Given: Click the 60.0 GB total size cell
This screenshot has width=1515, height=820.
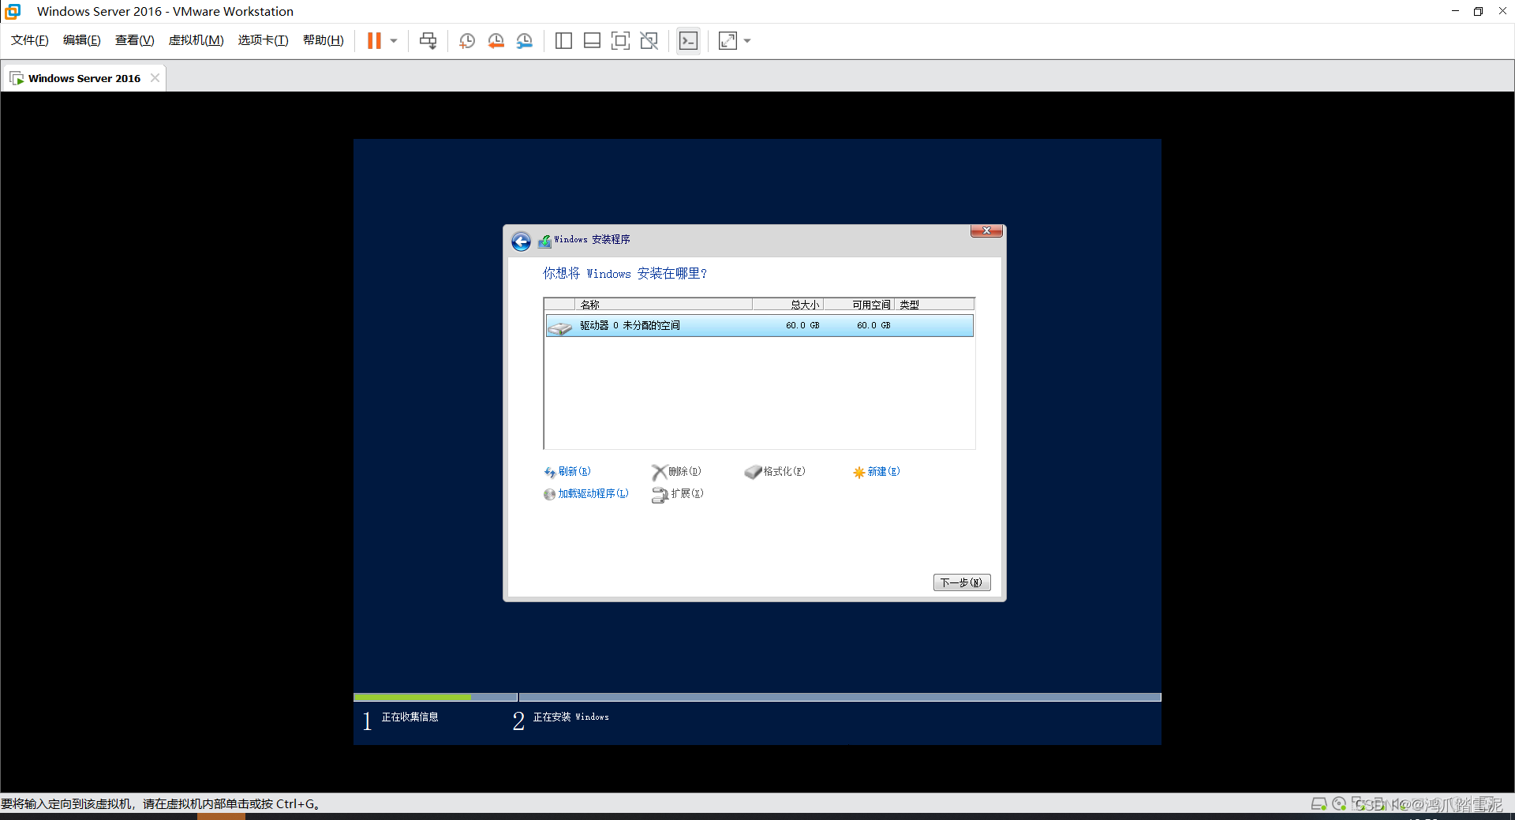Looking at the screenshot, I should (802, 325).
